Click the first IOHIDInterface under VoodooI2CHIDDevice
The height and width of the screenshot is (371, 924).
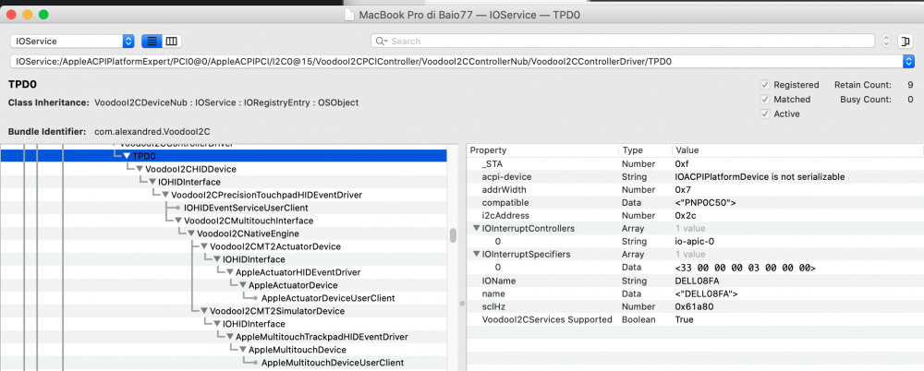[189, 182]
